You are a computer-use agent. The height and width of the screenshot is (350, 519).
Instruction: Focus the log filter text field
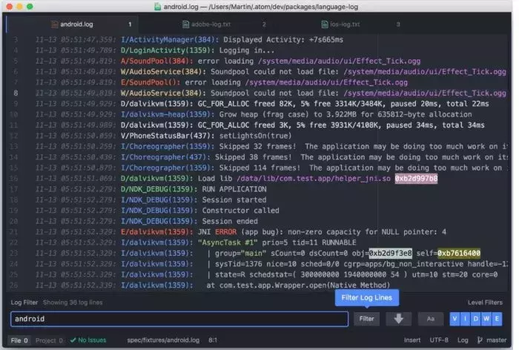179,319
